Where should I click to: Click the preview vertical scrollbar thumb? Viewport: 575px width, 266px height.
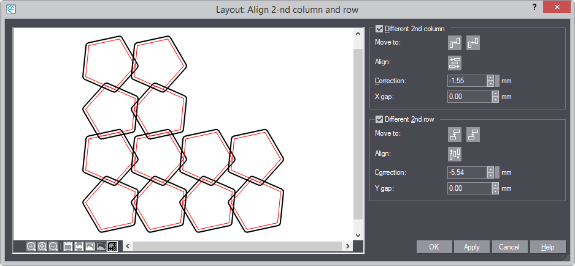coord(358,135)
